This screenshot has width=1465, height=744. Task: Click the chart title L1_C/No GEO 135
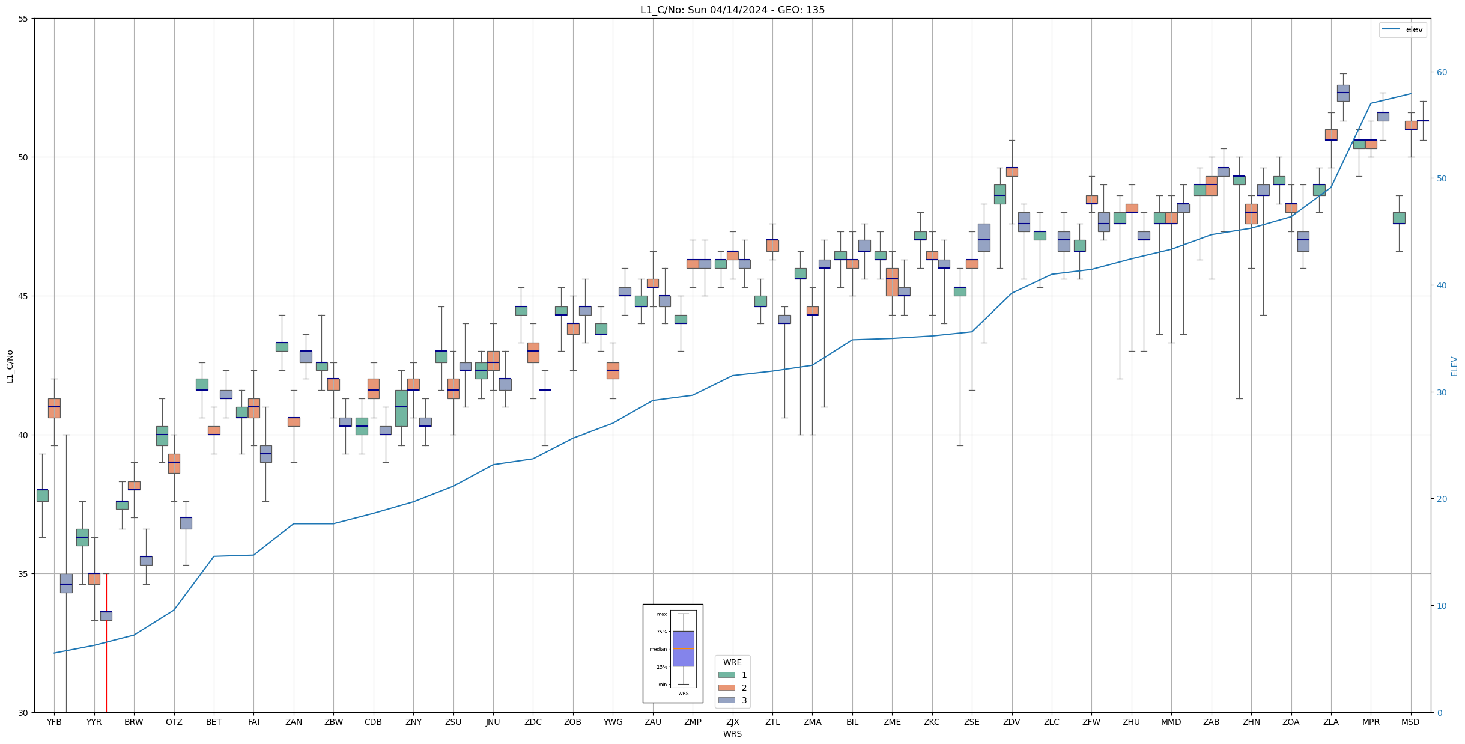732,10
